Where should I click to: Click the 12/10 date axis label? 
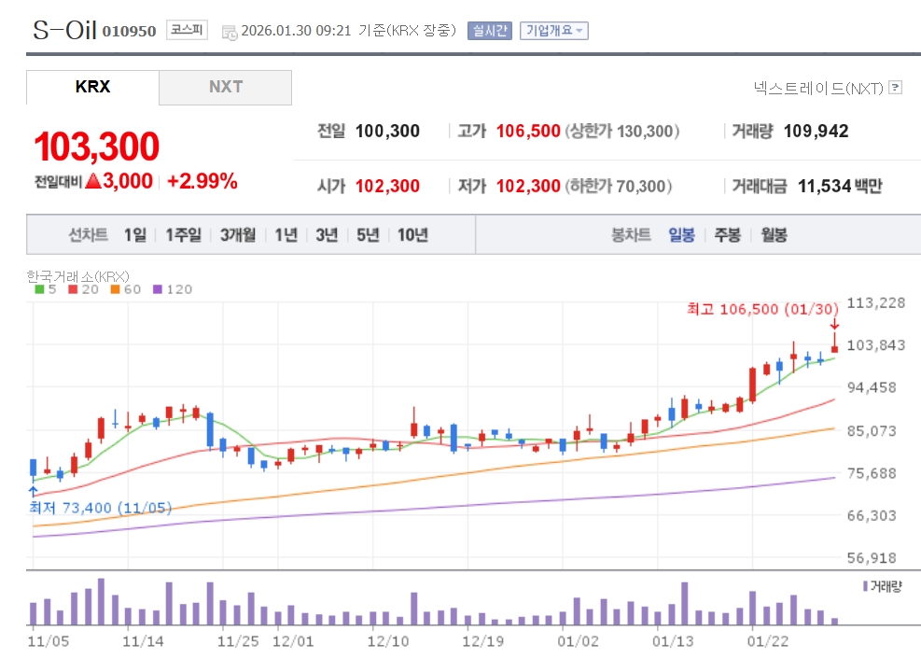(x=387, y=641)
